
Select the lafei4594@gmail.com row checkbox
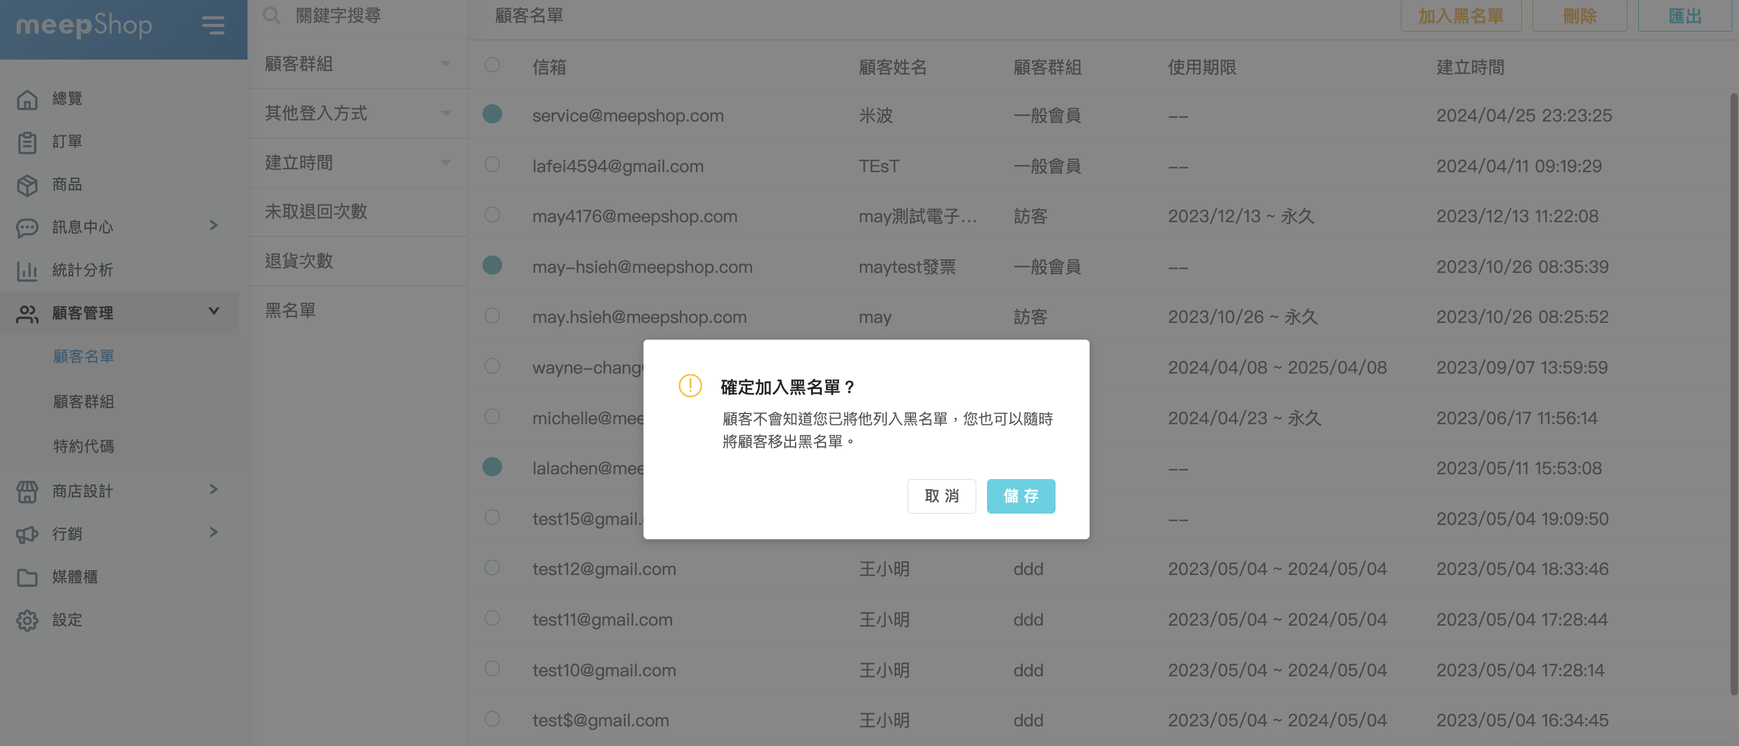[x=492, y=164]
